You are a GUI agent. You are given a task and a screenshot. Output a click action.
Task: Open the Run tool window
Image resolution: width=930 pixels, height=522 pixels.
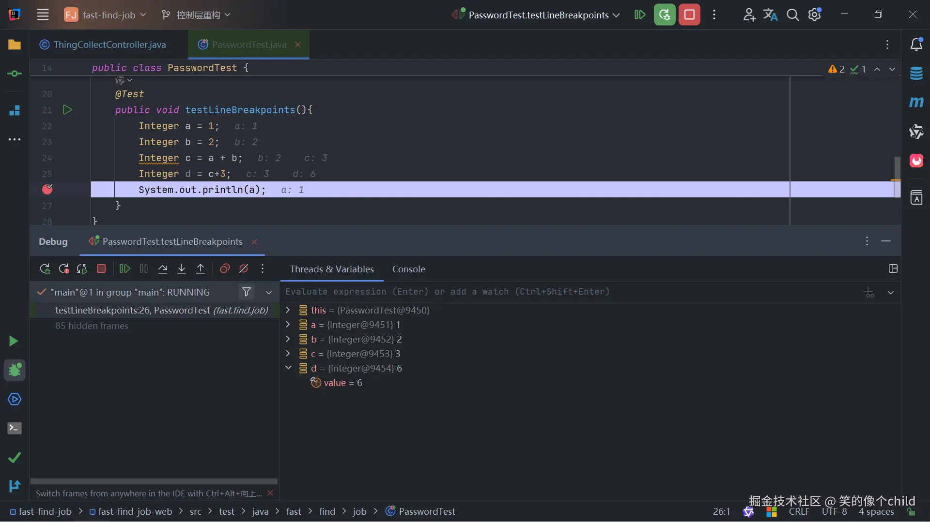pyautogui.click(x=14, y=341)
